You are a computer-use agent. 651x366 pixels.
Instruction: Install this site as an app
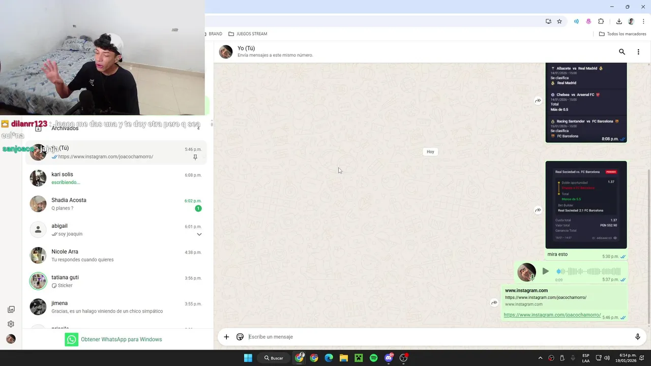tap(548, 21)
